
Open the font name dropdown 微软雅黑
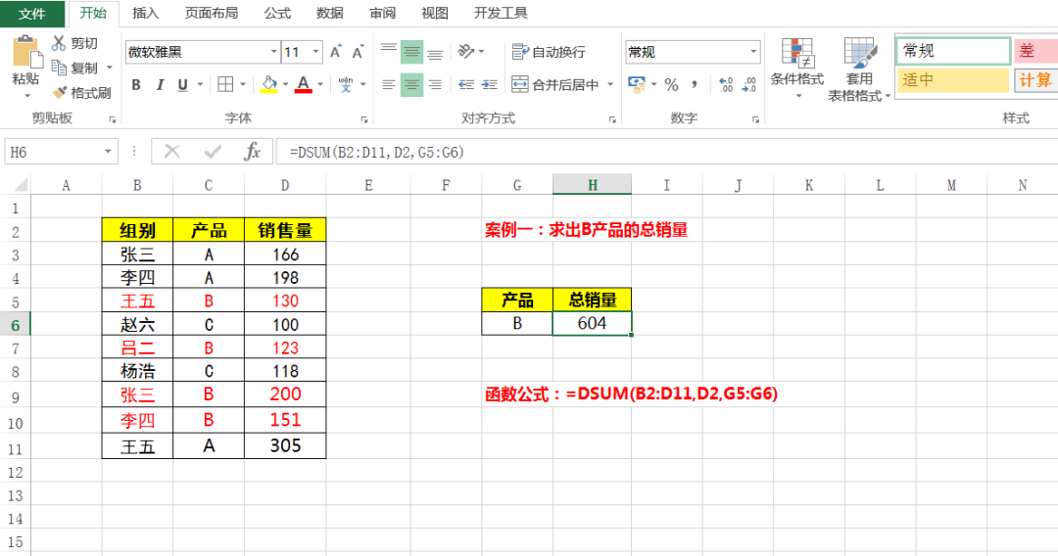(274, 52)
